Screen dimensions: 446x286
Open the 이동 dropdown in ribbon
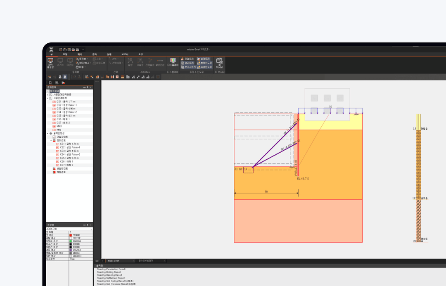[81, 67]
